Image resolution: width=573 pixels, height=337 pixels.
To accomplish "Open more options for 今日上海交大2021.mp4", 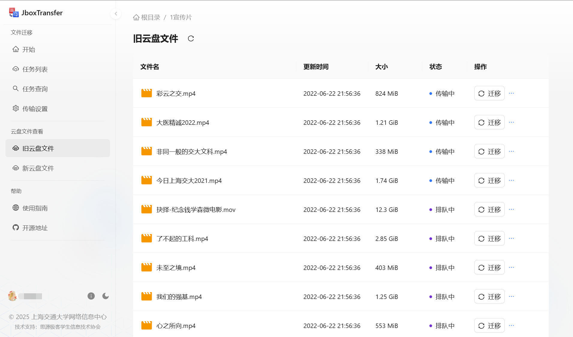I will 512,180.
